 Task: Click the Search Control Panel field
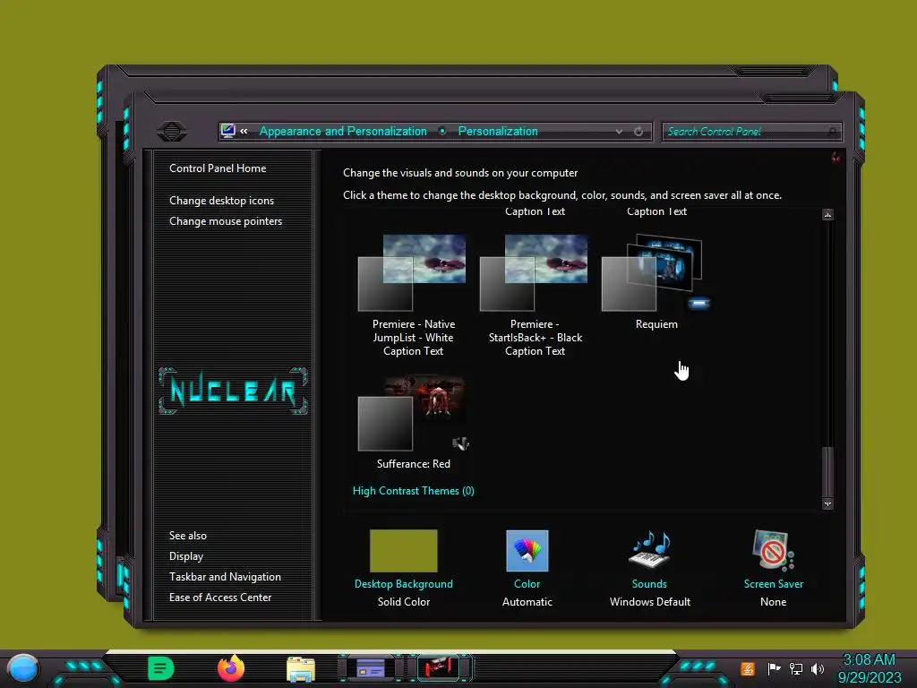[x=751, y=132]
